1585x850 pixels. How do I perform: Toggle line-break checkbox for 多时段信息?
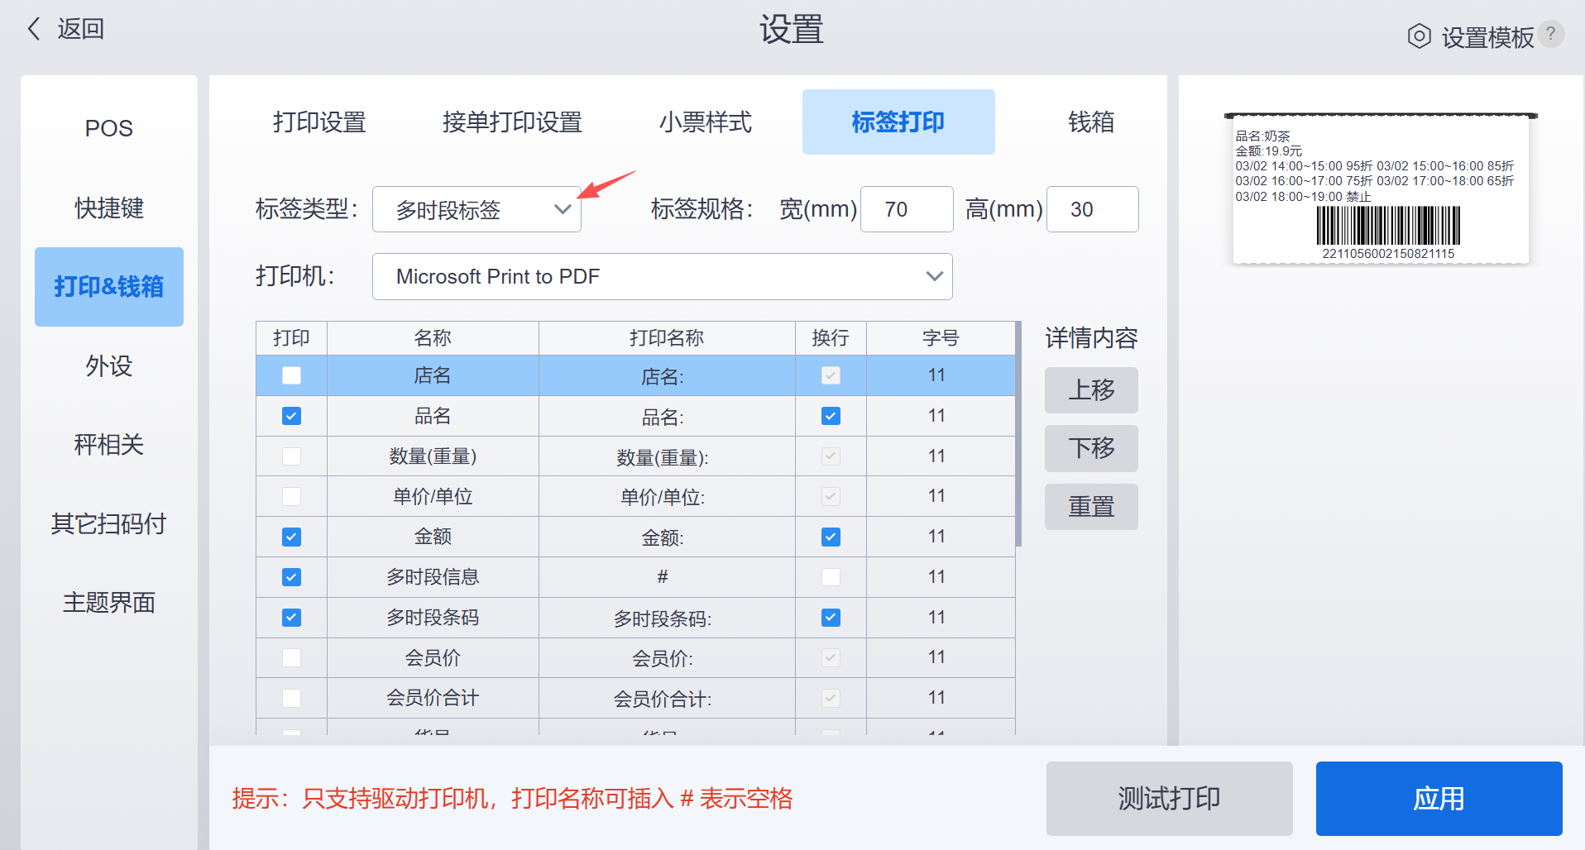(831, 577)
